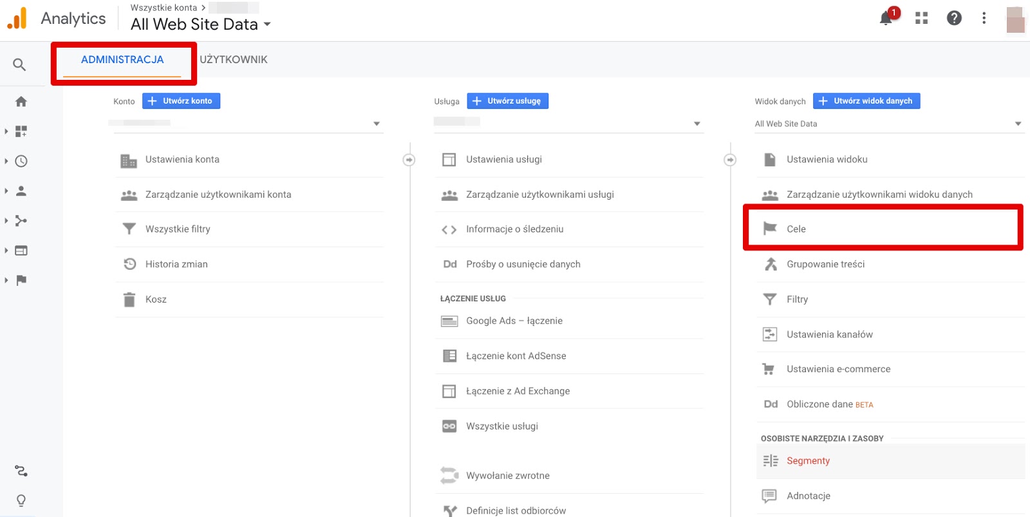Open Audience person icon in sidebar

pos(21,191)
